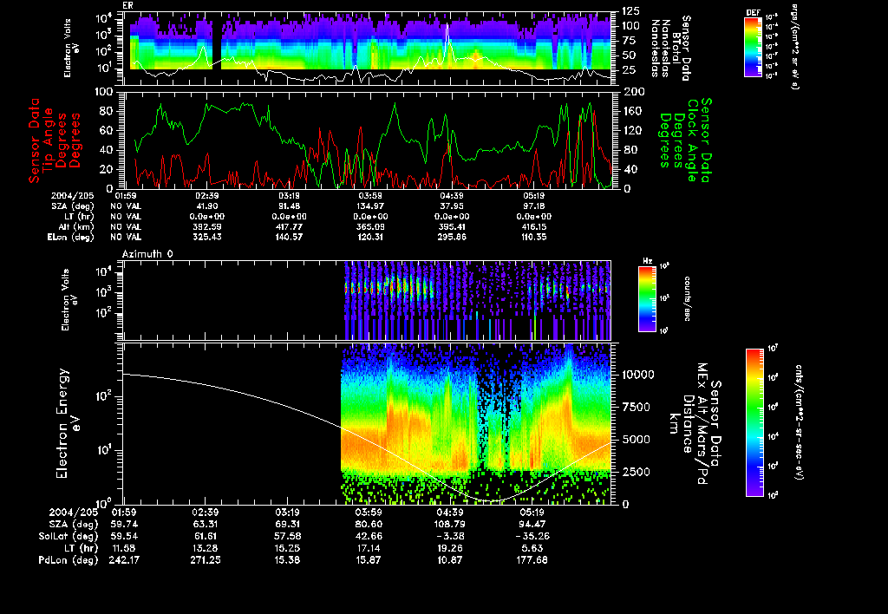Click the PdLon value '271.25'
The image size is (888, 614).
coord(205,560)
